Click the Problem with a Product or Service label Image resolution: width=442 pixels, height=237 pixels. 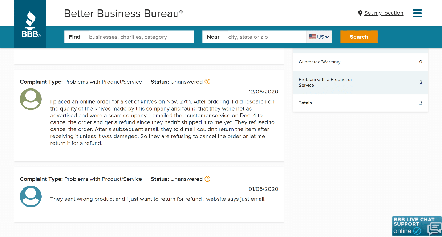tap(325, 82)
